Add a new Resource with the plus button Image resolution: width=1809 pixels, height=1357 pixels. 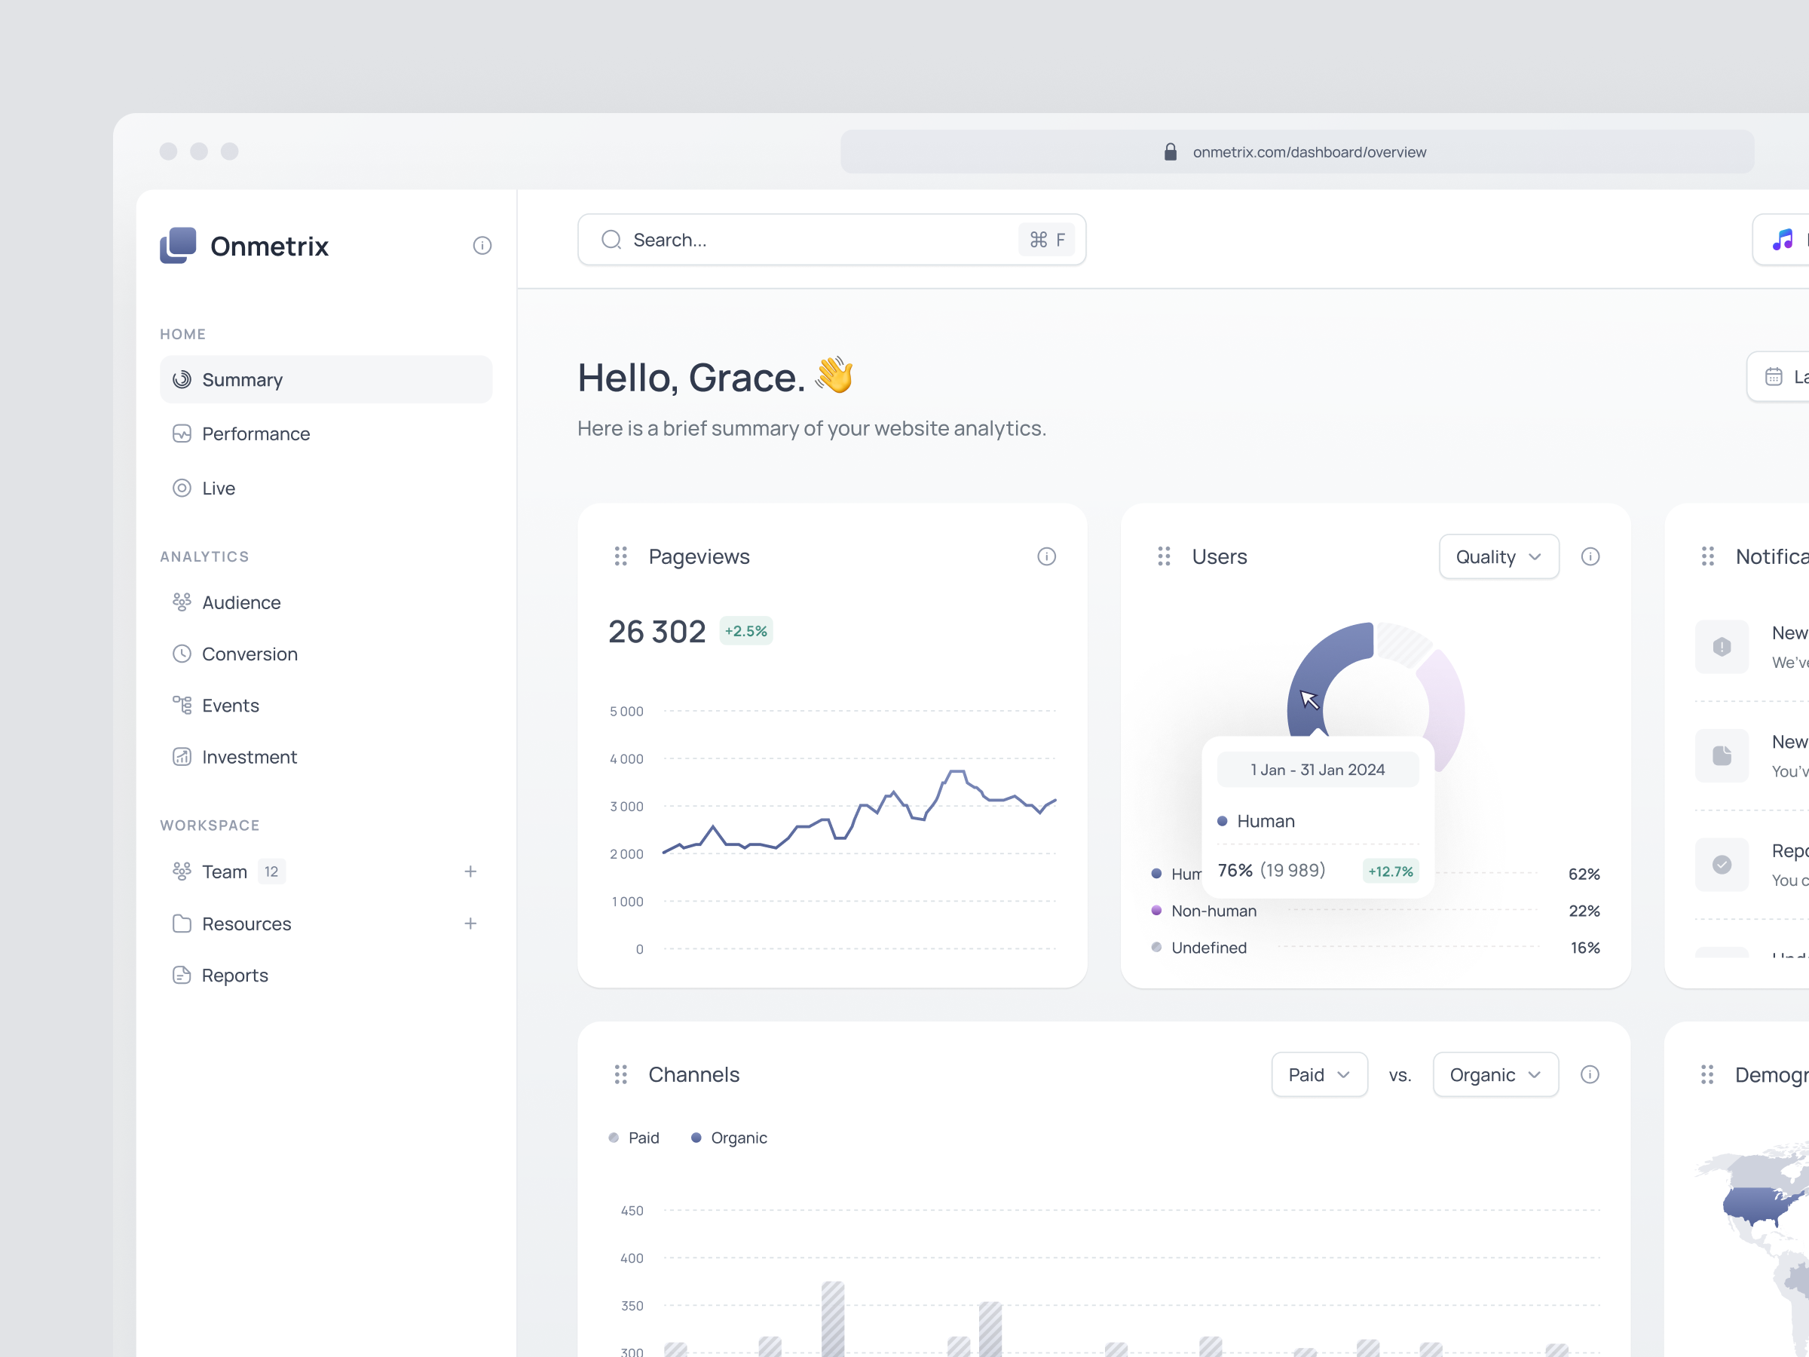coord(471,923)
